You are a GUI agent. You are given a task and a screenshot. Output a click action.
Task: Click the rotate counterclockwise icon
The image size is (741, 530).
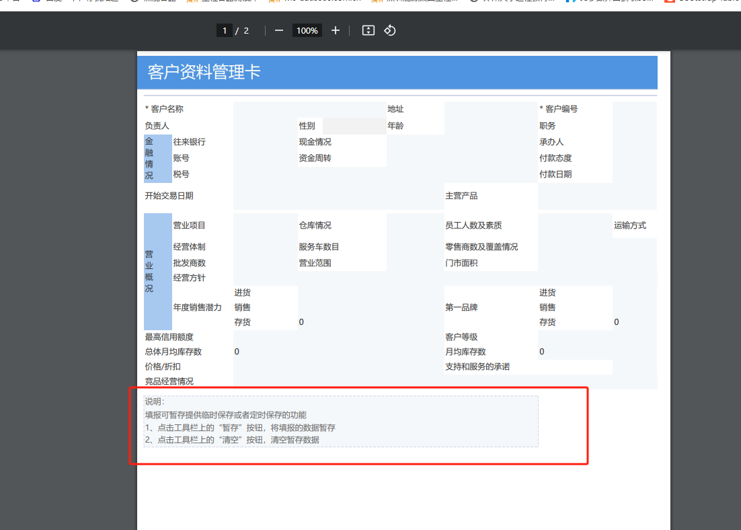tap(390, 31)
